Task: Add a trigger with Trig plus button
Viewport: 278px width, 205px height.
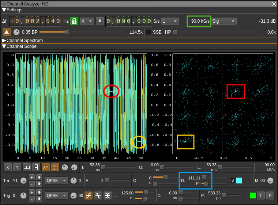Action: [31, 193]
